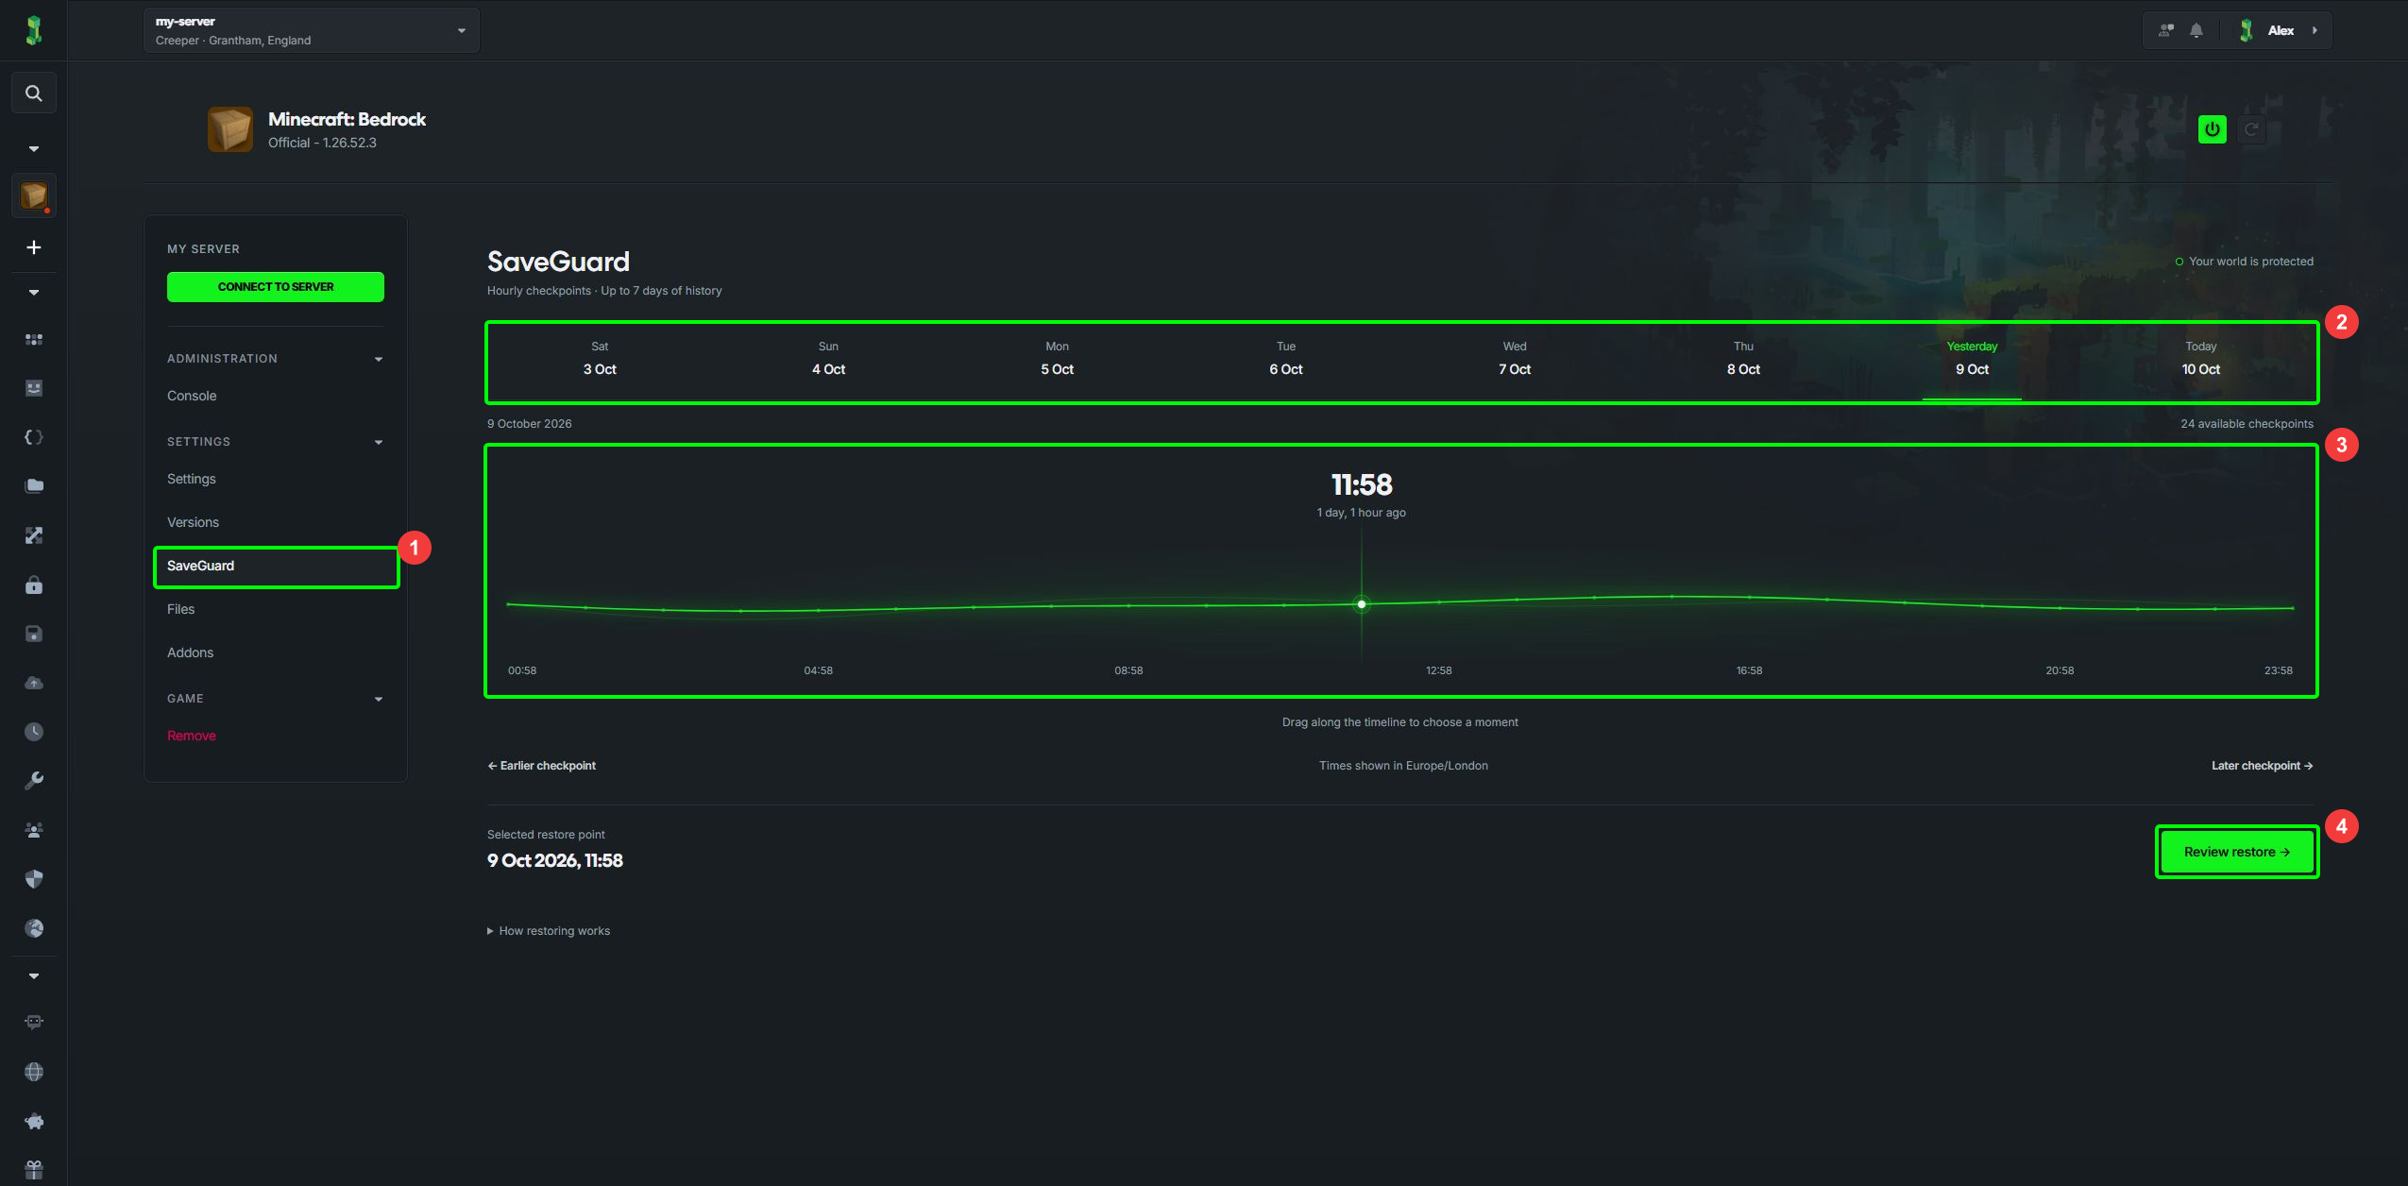Screen dimensions: 2408x1186
Task: Click Review restore button
Action: click(x=2237, y=852)
